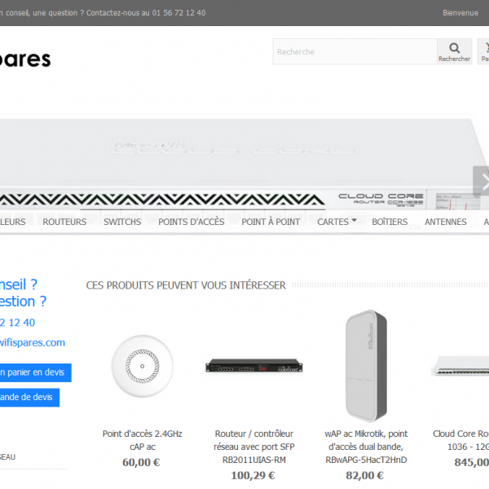Screen dimensions: 489x489
Task: Open the POINTS D'ACCÈS menu category
Action: 192,222
